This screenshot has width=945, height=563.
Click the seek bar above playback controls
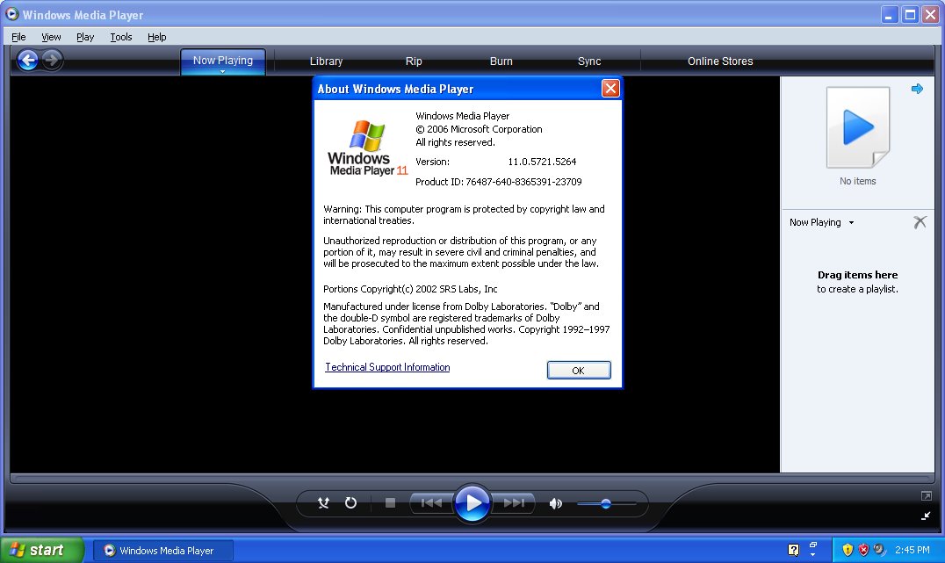[472, 479]
